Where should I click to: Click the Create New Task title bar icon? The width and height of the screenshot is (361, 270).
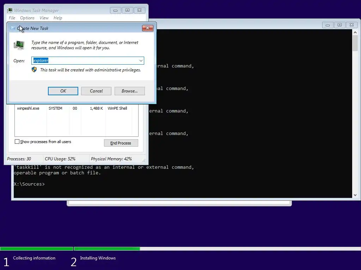[x=13, y=28]
